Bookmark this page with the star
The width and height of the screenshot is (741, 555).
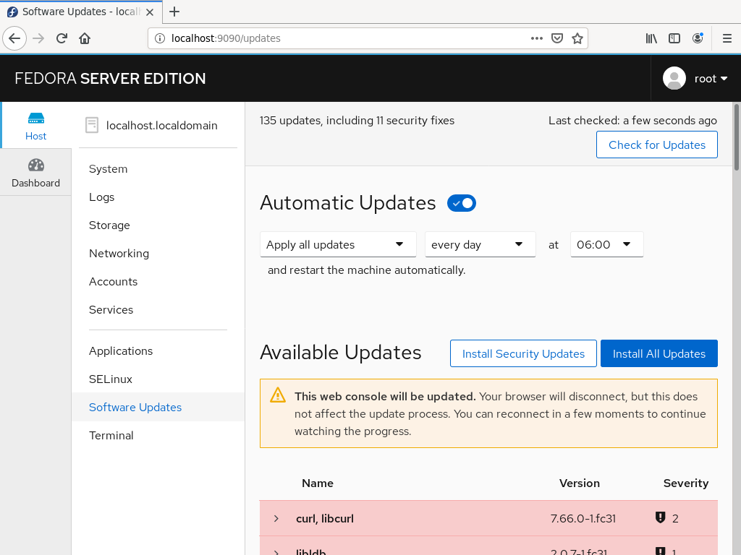(x=577, y=38)
